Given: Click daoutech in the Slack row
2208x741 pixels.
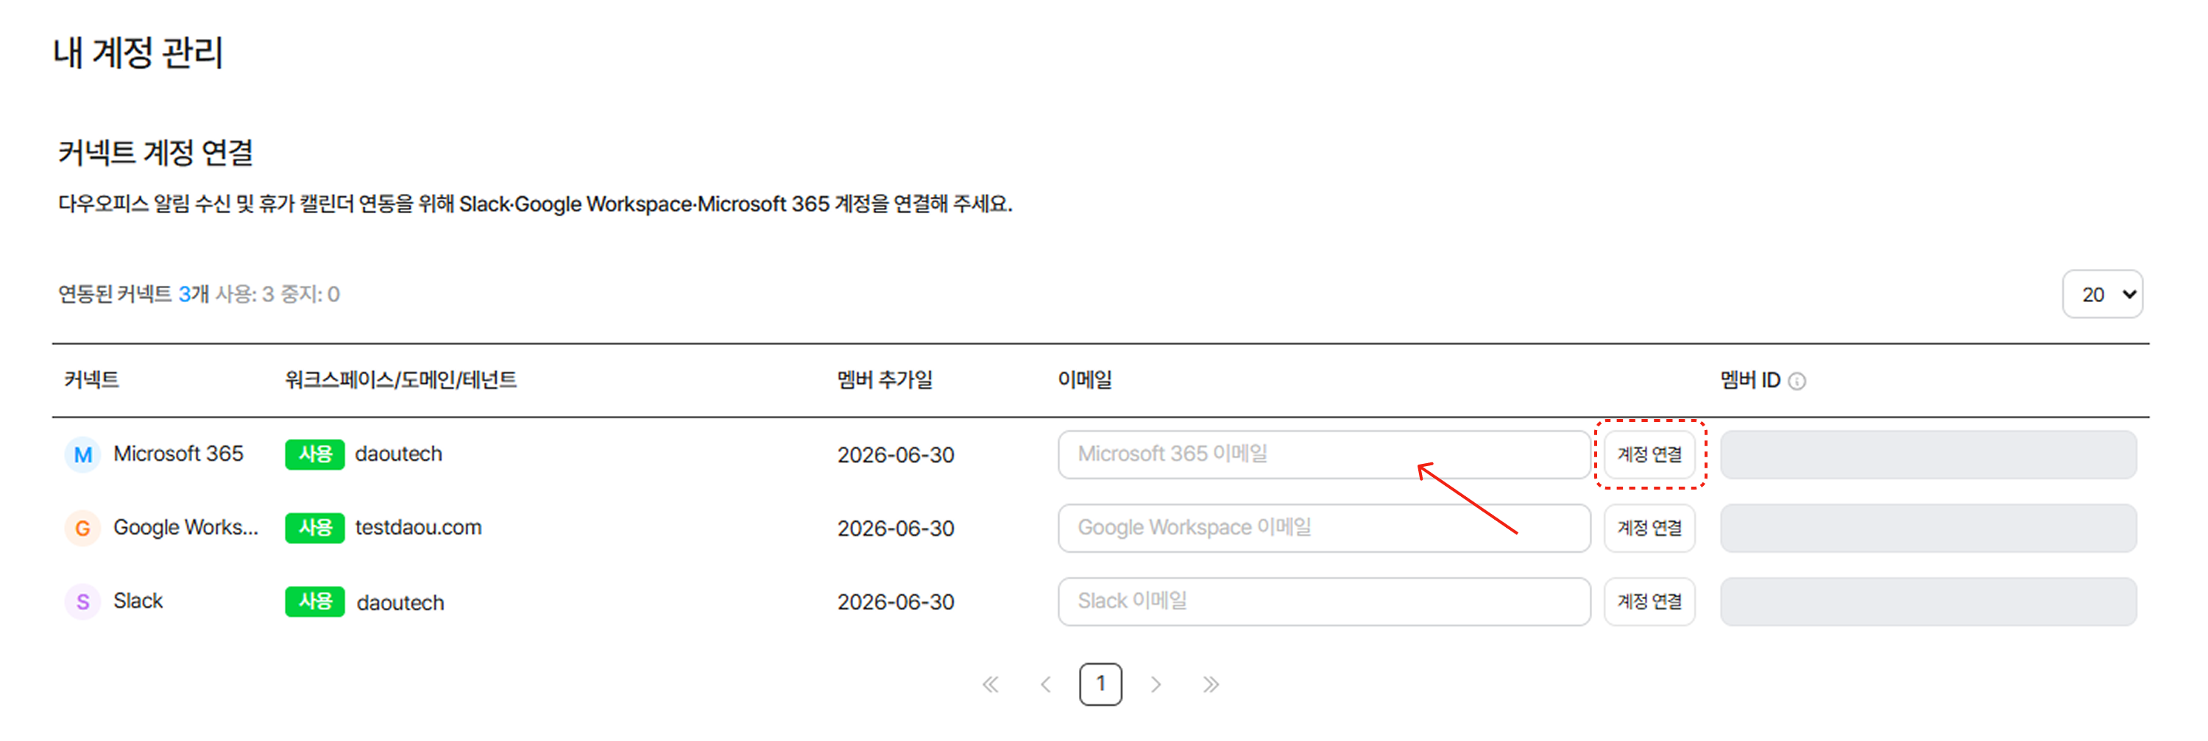Looking at the screenshot, I should tap(400, 602).
